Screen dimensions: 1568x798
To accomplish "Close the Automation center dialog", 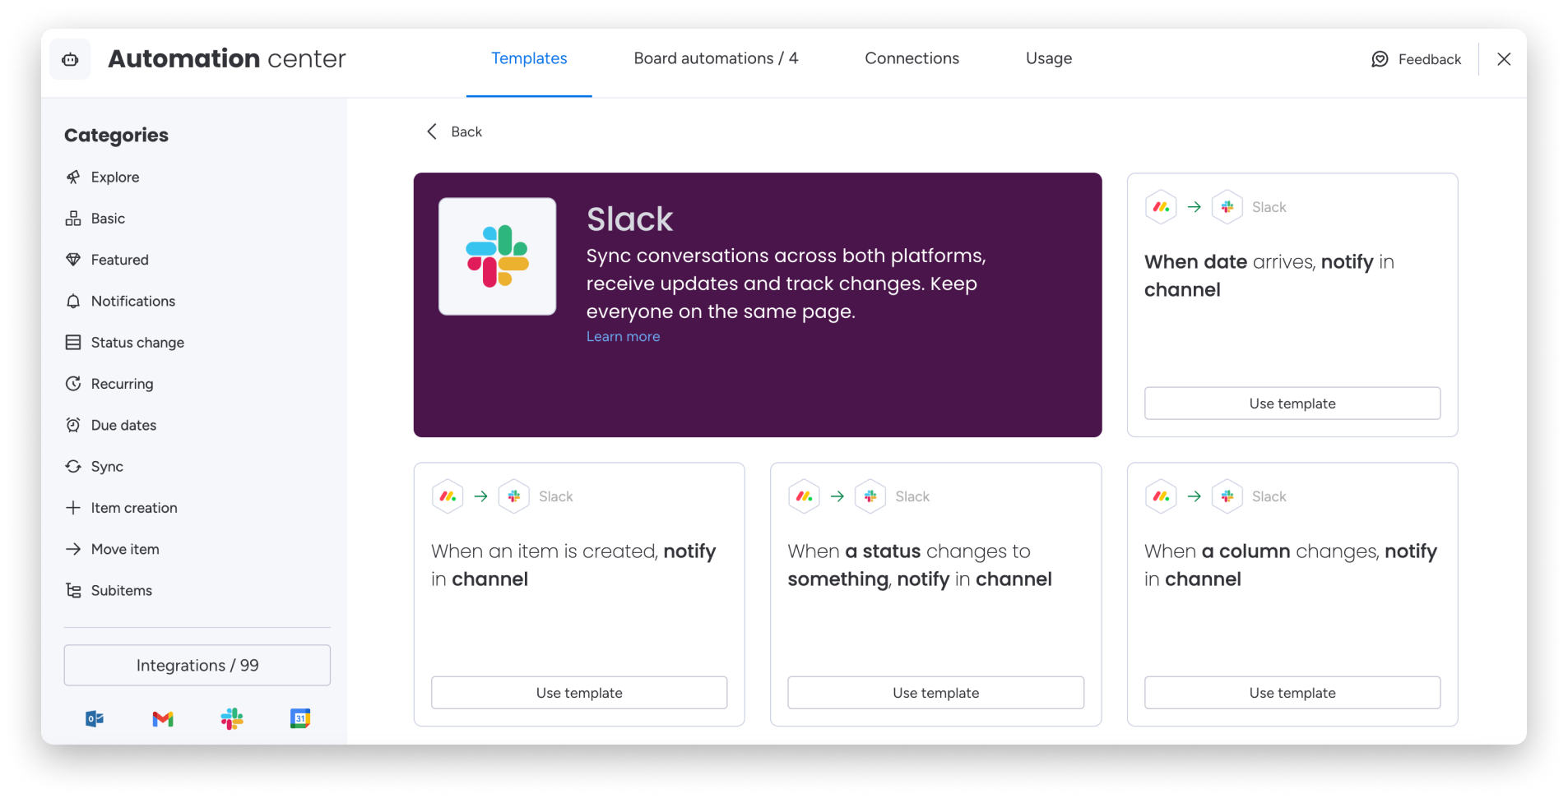I will coord(1504,59).
